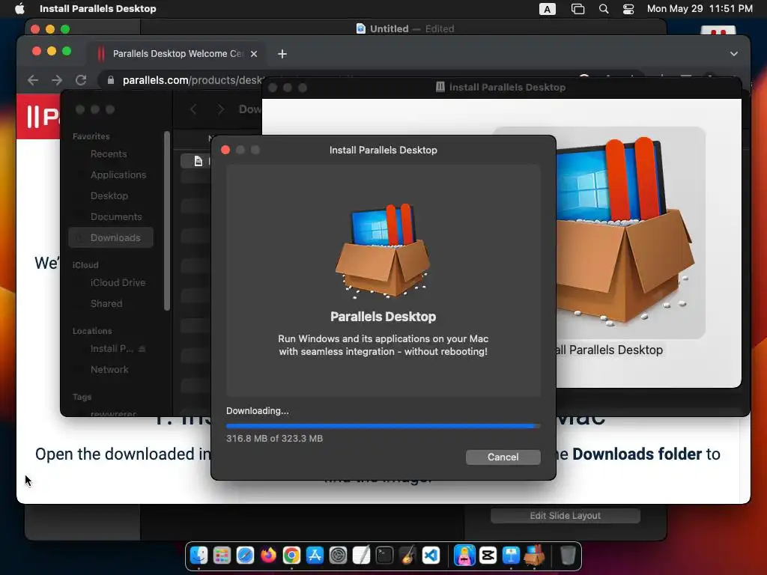This screenshot has width=767, height=575.
Task: Open GarageBand from the Dock
Action: (407, 556)
